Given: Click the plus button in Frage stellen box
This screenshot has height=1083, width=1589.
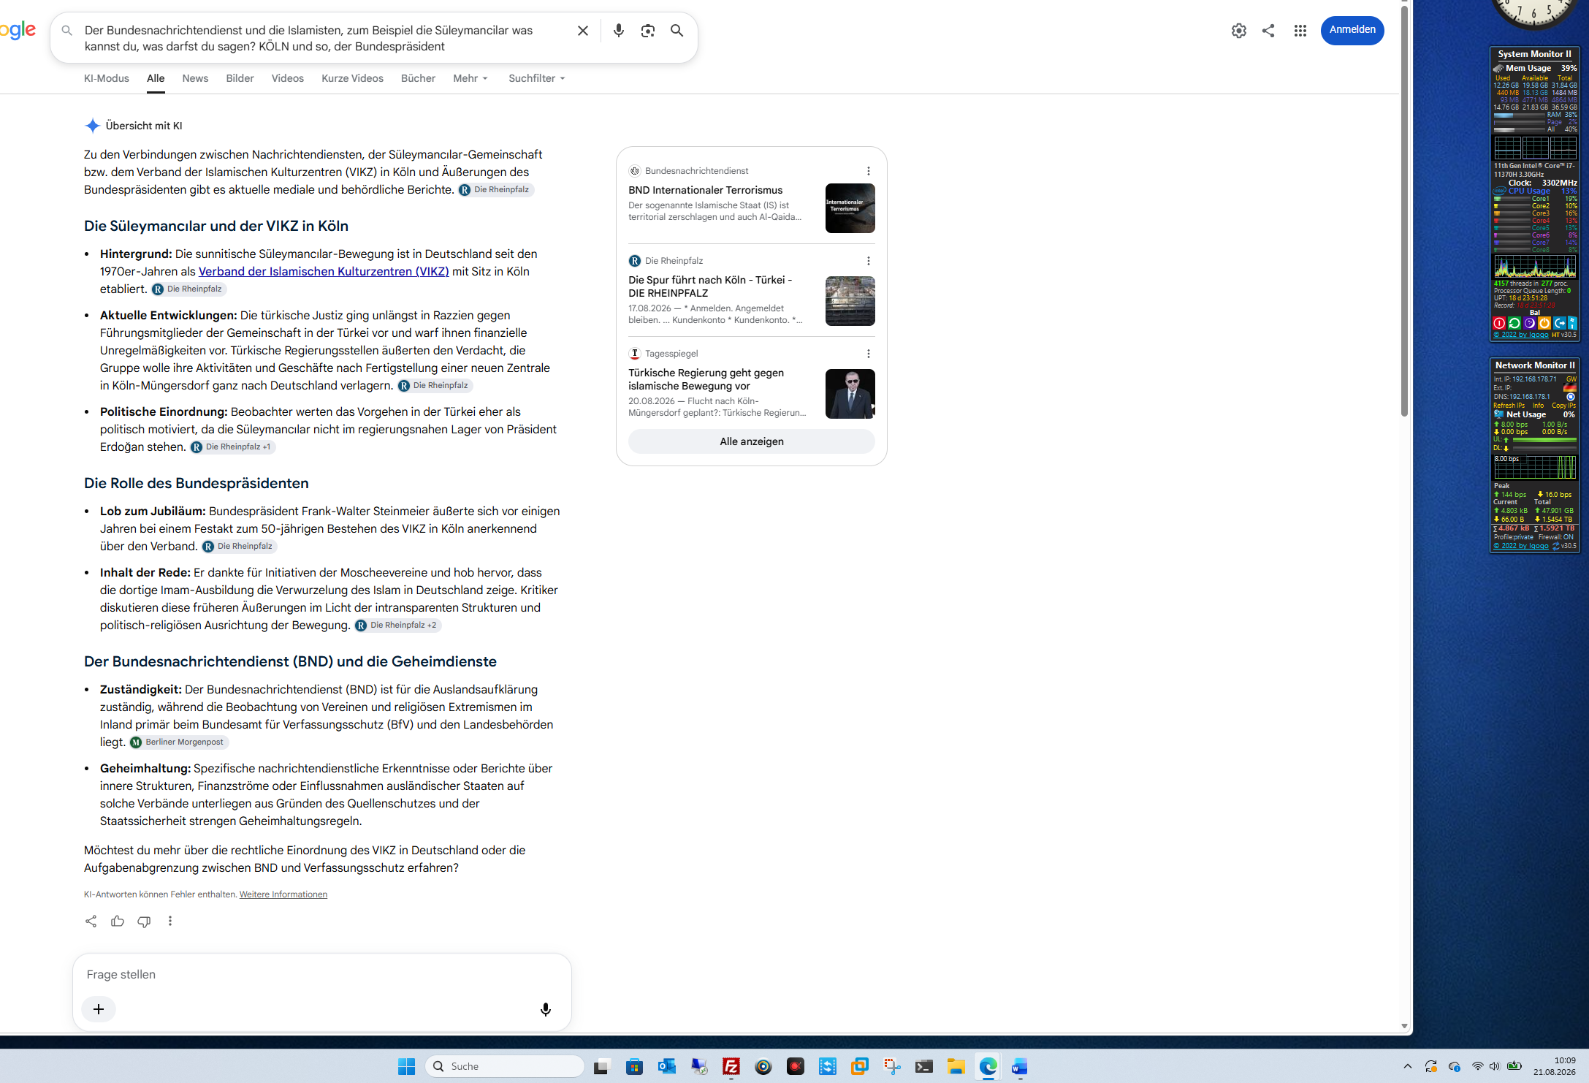Looking at the screenshot, I should [99, 1009].
